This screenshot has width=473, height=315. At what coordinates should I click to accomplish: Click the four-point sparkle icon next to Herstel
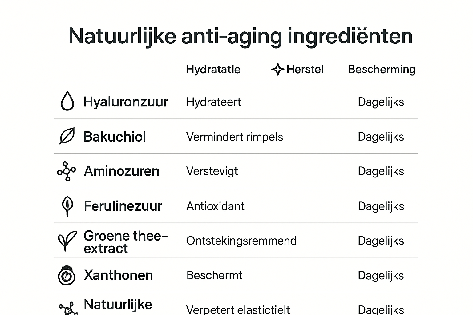click(x=277, y=69)
